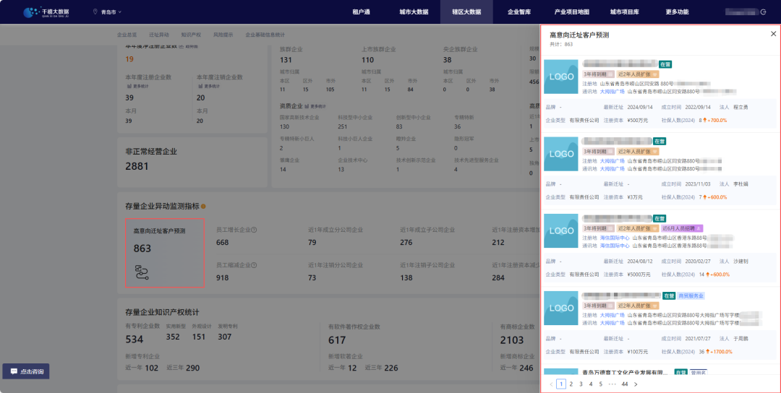The width and height of the screenshot is (781, 393).
Task: Click the 点击咨询 chat button
Action: tap(26, 371)
